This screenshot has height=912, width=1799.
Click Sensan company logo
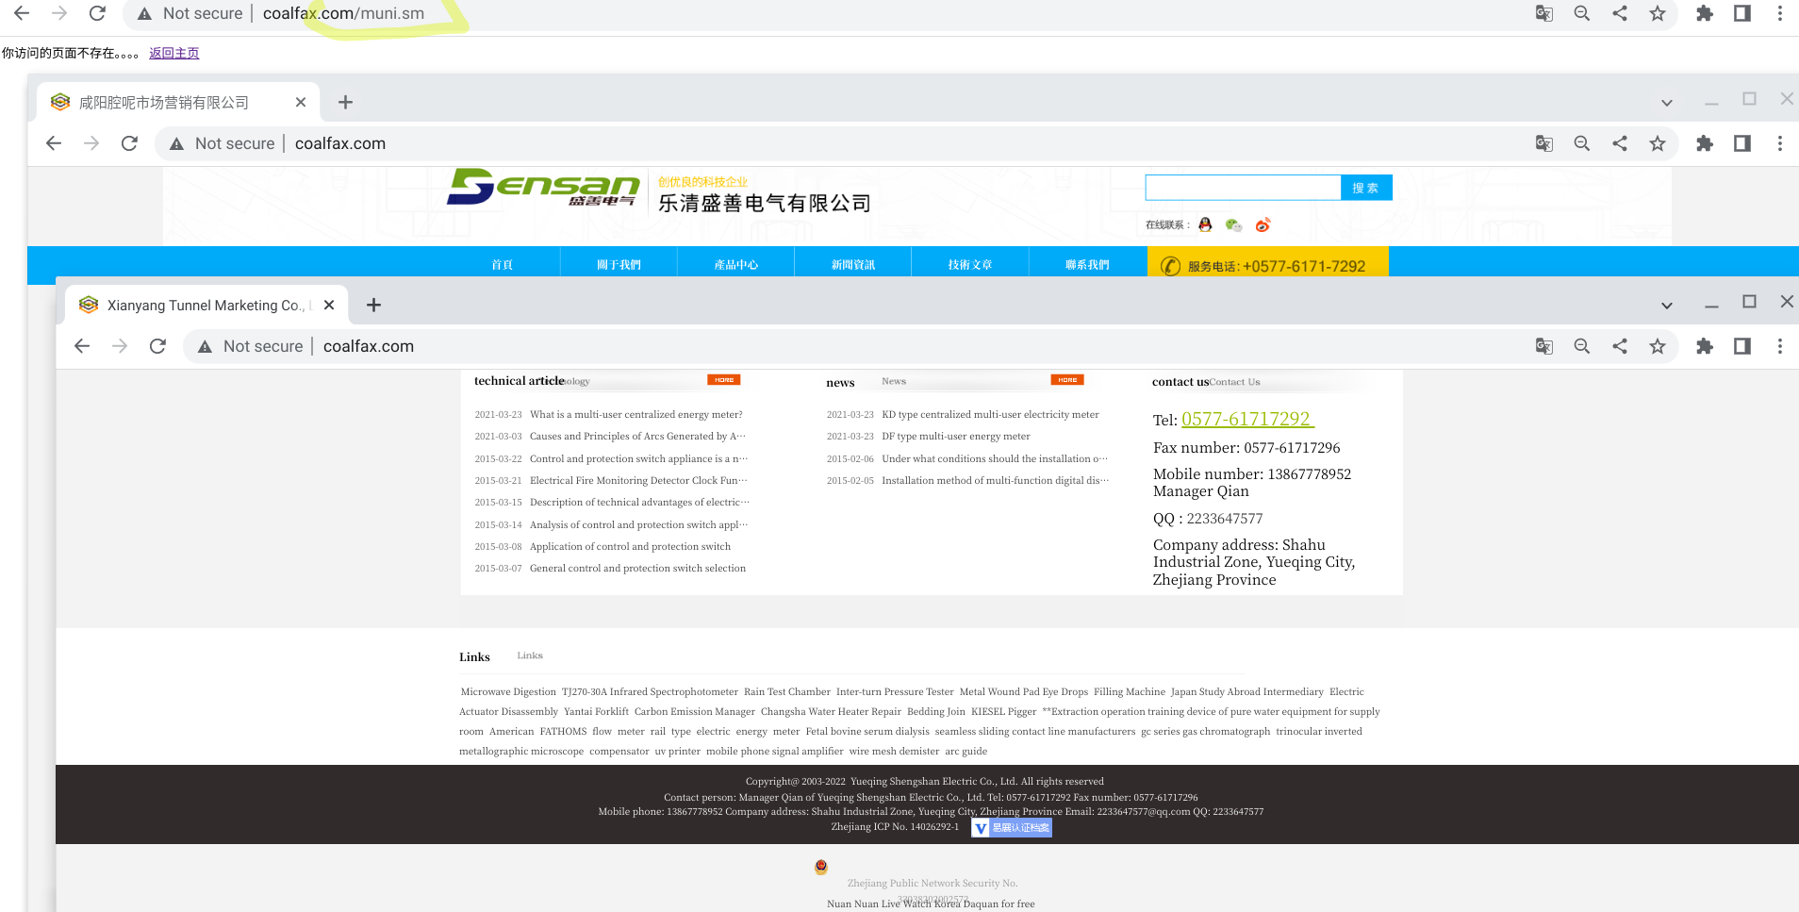[544, 188]
